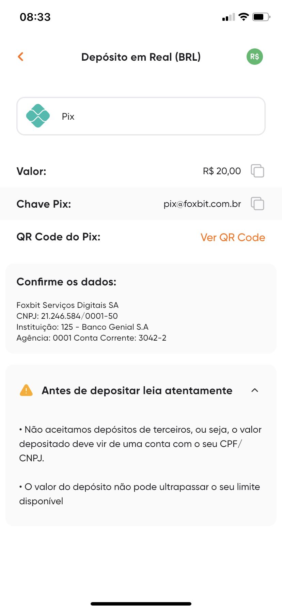Open the Ver QR Code link
The image size is (282, 611).
click(x=233, y=237)
